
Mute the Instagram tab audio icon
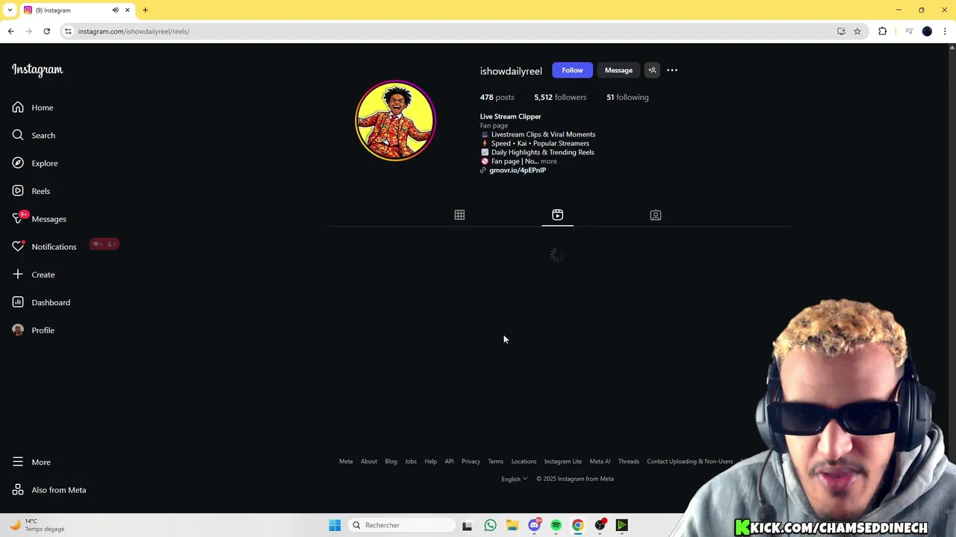click(115, 10)
